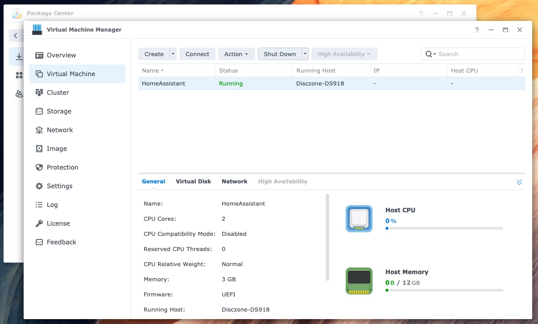Sort by the Running Host column header
The height and width of the screenshot is (324, 538).
[331, 70]
